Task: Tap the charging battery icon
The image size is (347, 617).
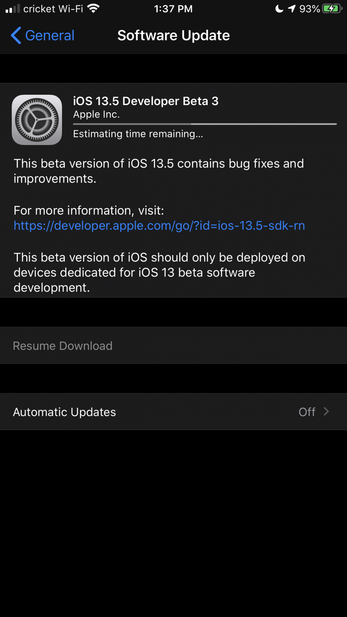Action: pos(332,9)
